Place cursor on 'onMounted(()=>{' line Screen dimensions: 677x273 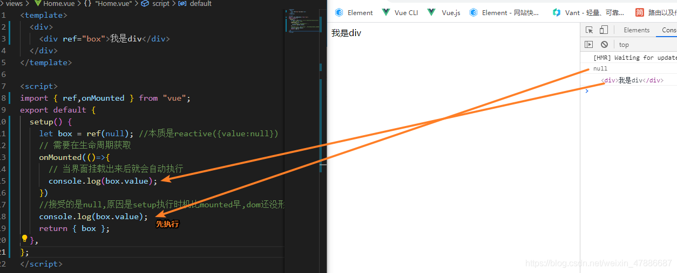[75, 157]
